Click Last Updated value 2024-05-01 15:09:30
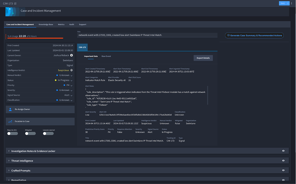The image size is (296, 184). tap(63, 50)
